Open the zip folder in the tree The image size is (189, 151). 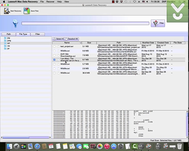(5, 46)
